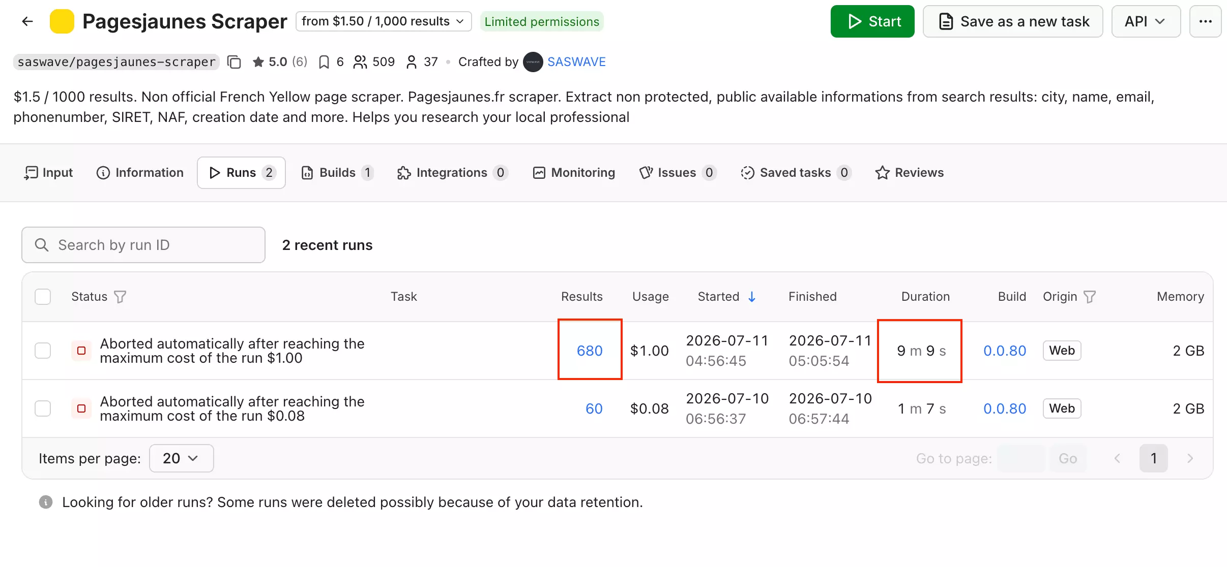Select the Runs tab

241,173
